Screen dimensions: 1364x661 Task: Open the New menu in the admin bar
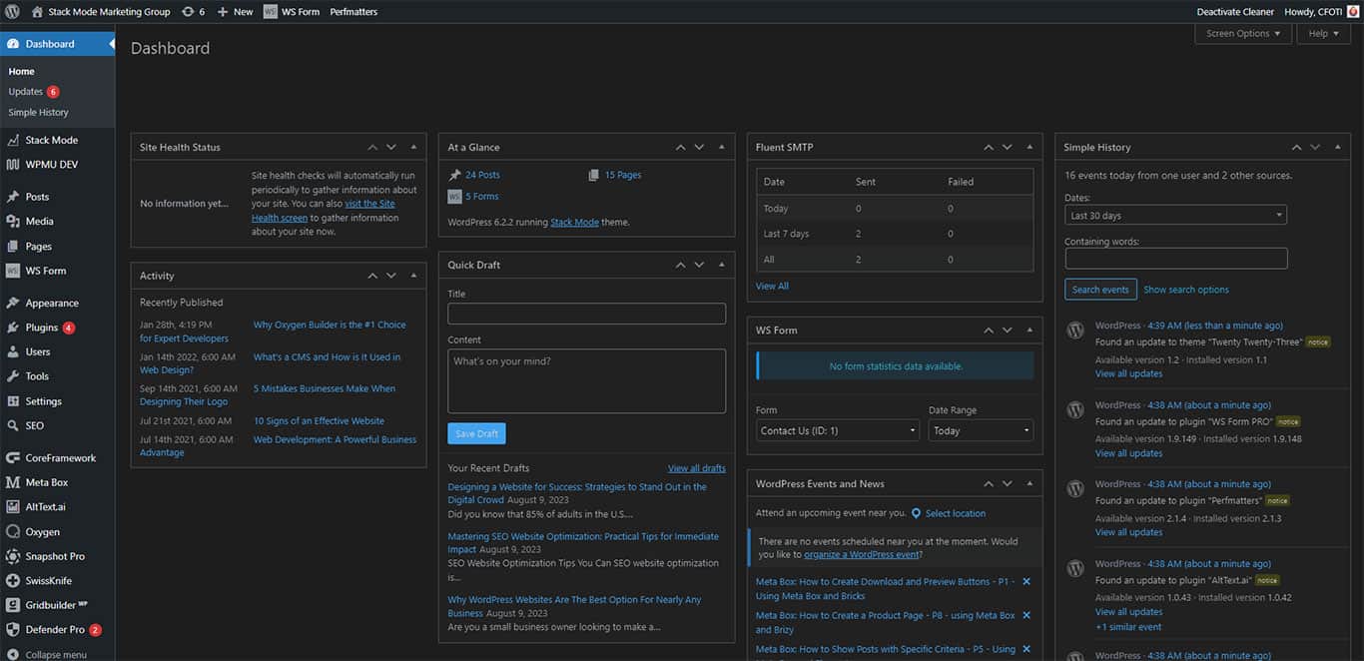tap(235, 11)
